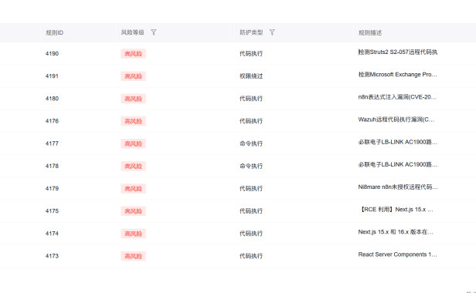Select rule ID 4177 cell

(x=52, y=143)
